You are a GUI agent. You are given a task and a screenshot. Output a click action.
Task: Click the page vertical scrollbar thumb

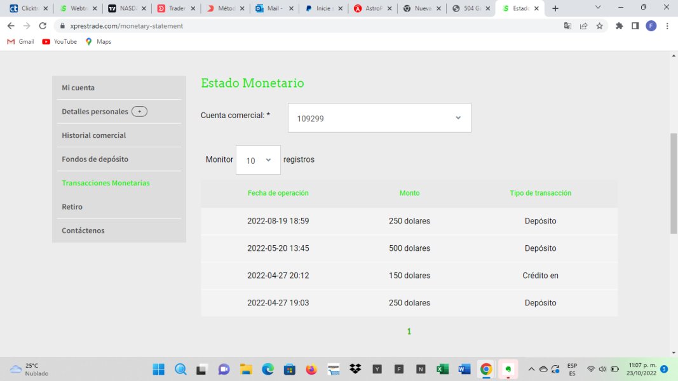point(674,184)
